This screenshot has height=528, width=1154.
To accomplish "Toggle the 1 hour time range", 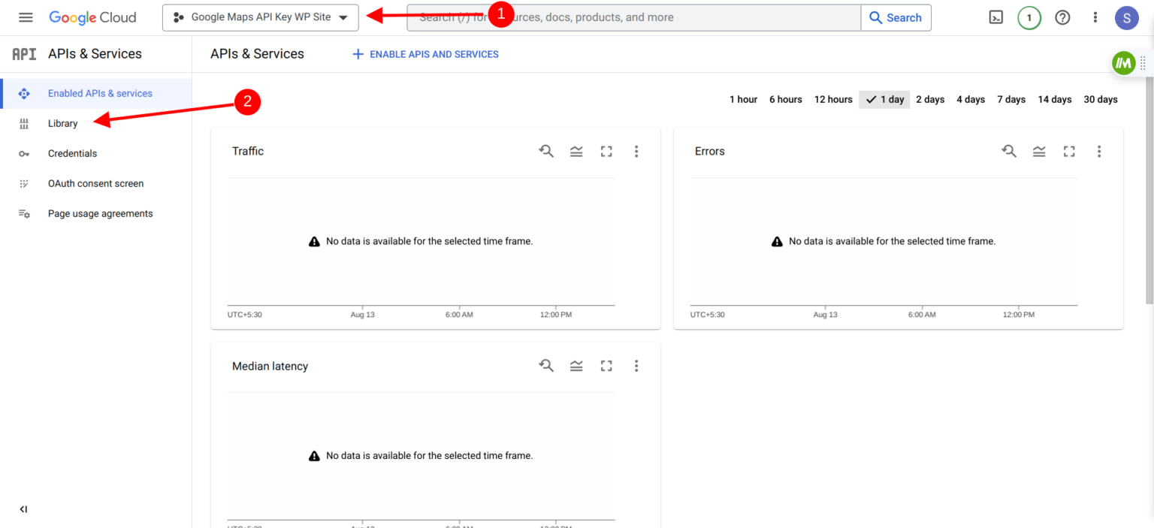I will [x=742, y=98].
